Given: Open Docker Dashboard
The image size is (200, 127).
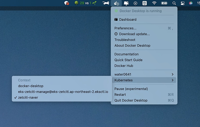Looking at the screenshot, I should (144, 19).
